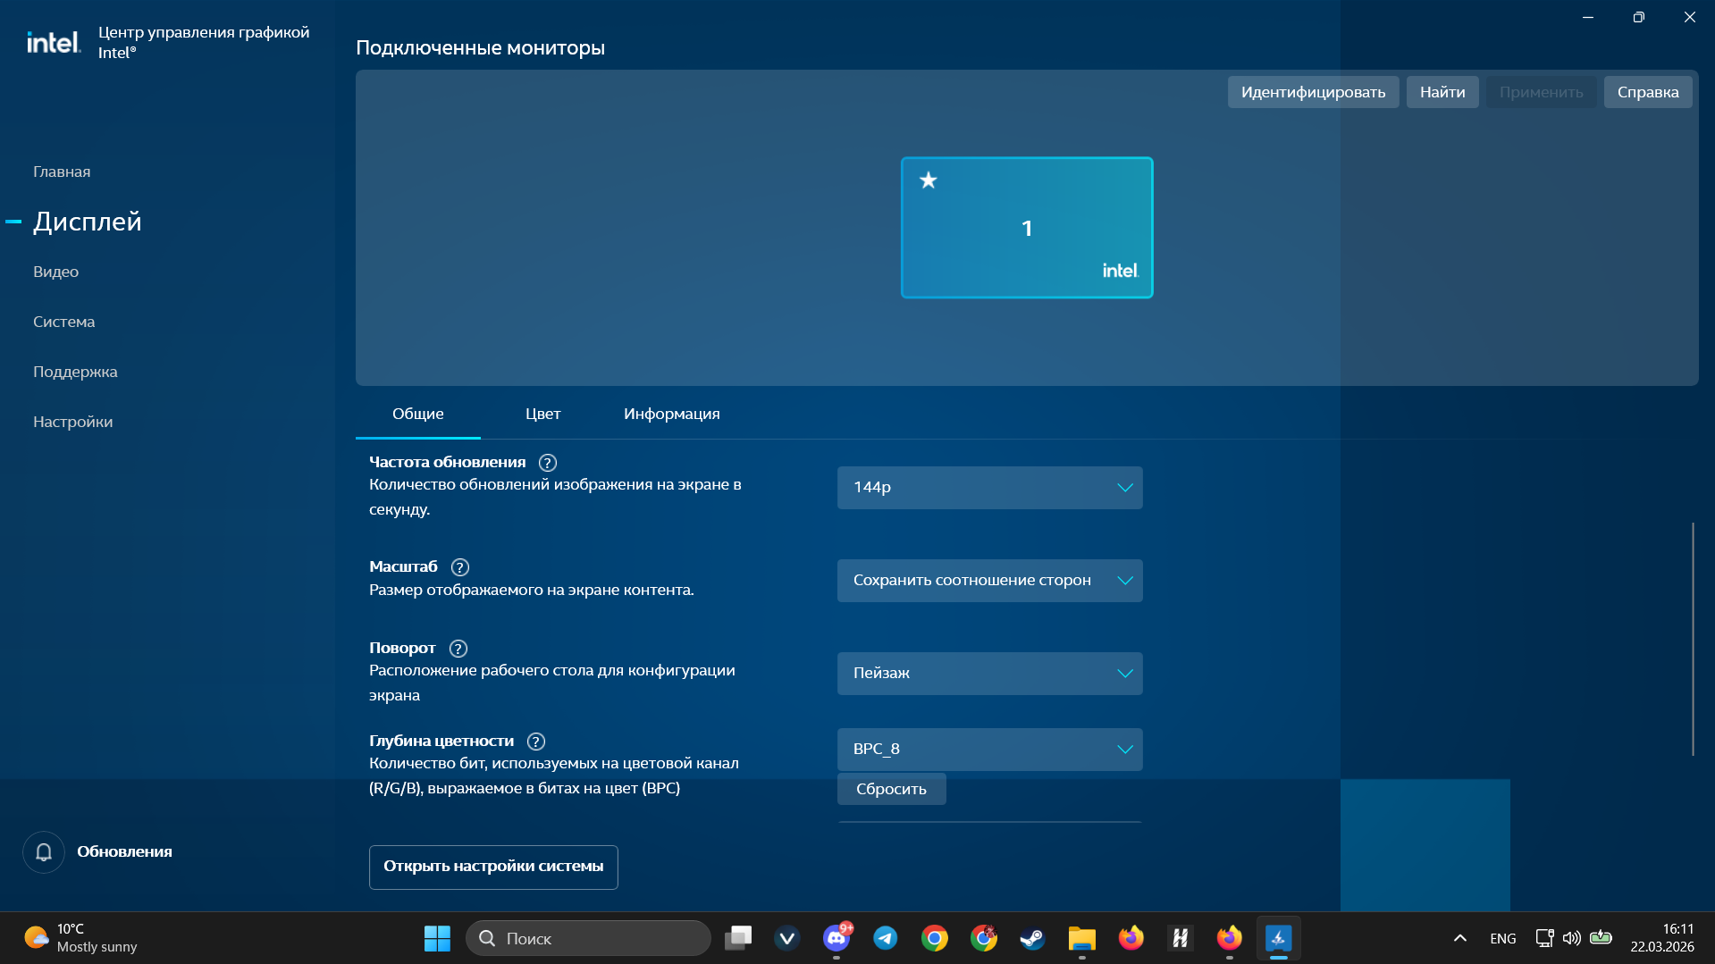Screen dimensions: 1715x964
Task: Click Открыть настройки системы button
Action: coord(492,867)
